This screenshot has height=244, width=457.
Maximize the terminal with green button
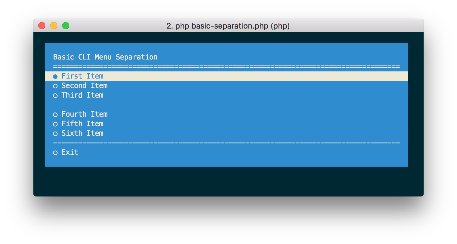tap(66, 26)
